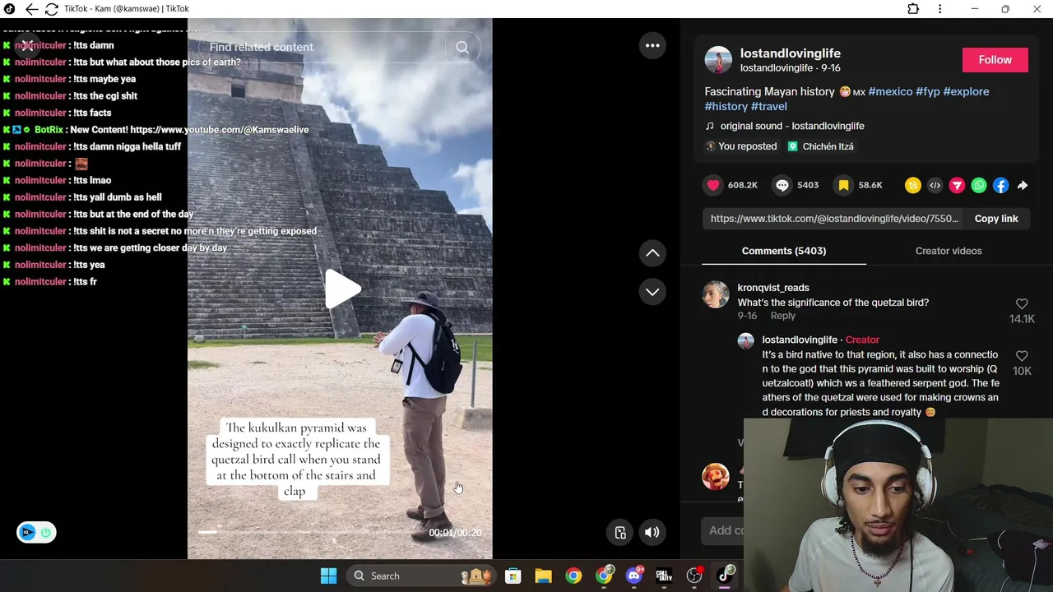Toggle the green power button in the bottom-left overlay

[x=46, y=533]
